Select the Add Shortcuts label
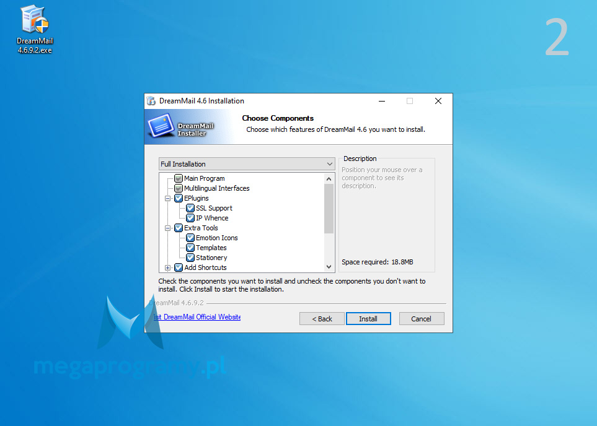 [x=206, y=267]
